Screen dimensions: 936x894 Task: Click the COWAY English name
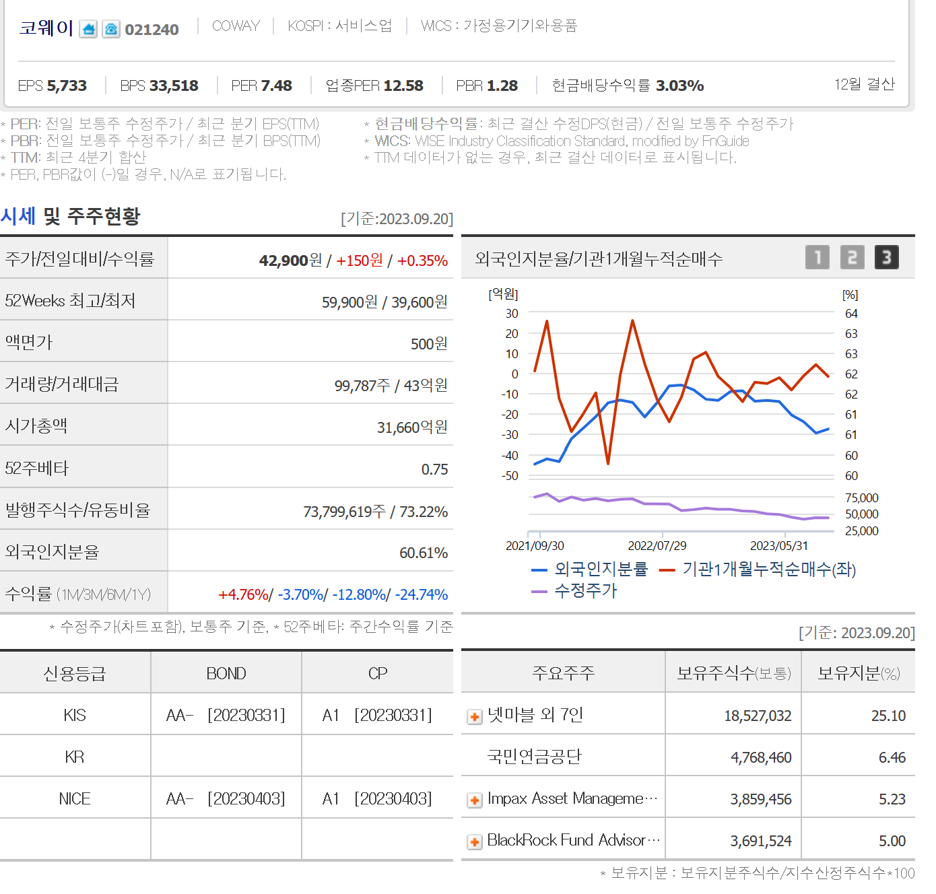236,26
